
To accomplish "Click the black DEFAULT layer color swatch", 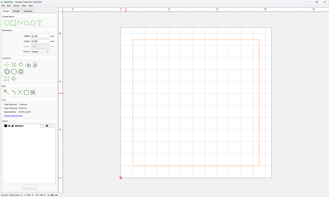I will pyautogui.click(x=6, y=126).
